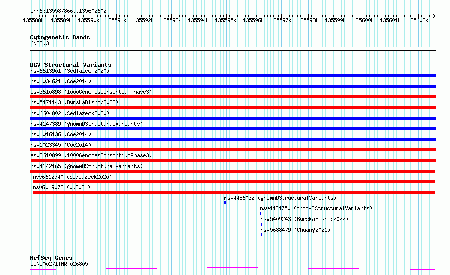
Task: Click the red bar under nsv1023345
Action: pyautogui.click(x=233, y=150)
